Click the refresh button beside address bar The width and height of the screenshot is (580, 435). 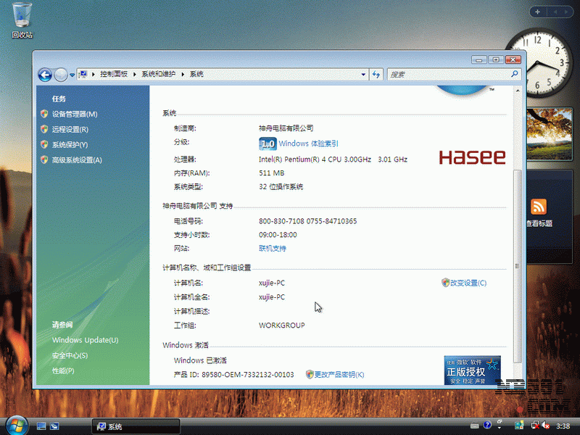376,74
